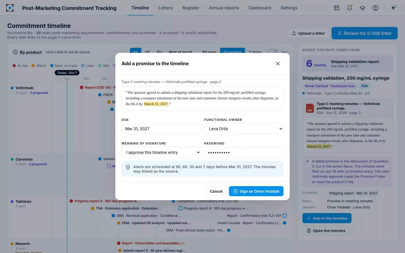Click the app logo icon in the header
The height and width of the screenshot is (253, 405).
coord(10,8)
